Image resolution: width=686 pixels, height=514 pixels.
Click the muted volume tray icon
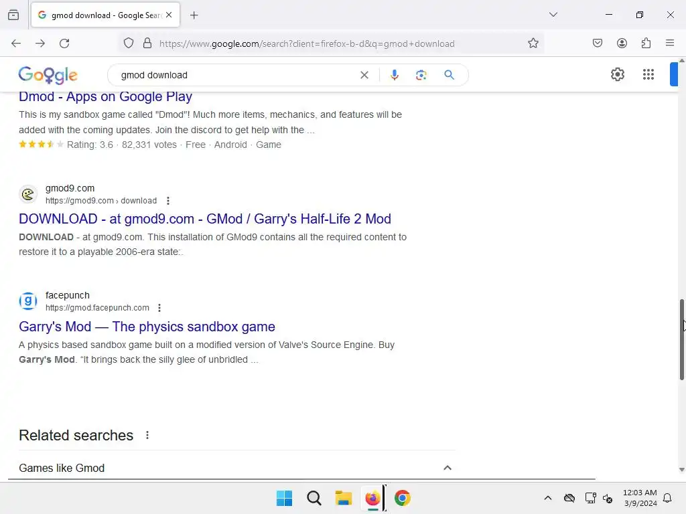608,498
